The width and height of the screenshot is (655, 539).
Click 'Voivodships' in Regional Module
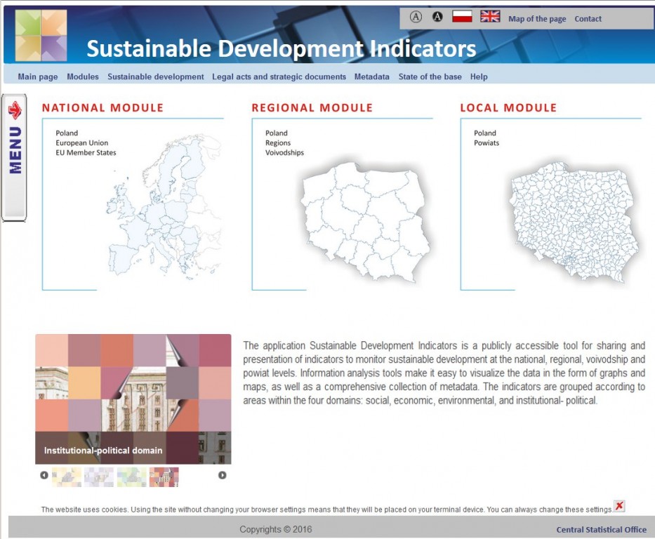(x=284, y=153)
